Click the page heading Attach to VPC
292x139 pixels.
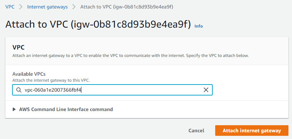click(98, 25)
